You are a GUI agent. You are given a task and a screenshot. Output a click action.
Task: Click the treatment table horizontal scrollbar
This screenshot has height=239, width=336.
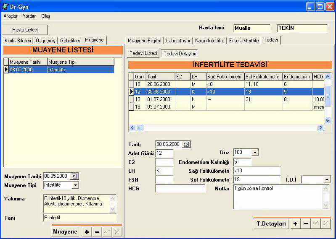[227, 127]
